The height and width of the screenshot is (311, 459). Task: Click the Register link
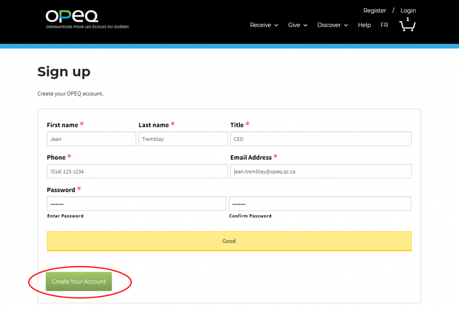click(x=375, y=10)
